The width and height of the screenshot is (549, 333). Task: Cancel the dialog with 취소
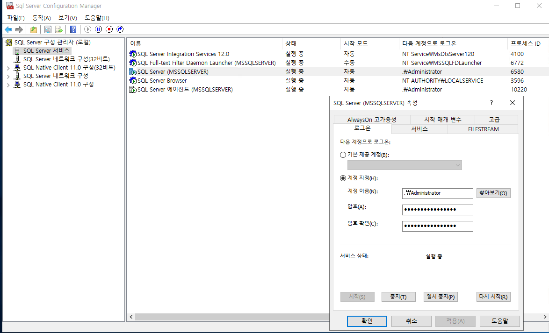click(x=411, y=321)
